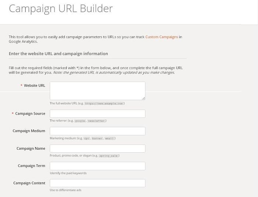Image resolution: width=258 pixels, height=197 pixels.
Task: Click the Campaign Name label
Action: click(31, 148)
